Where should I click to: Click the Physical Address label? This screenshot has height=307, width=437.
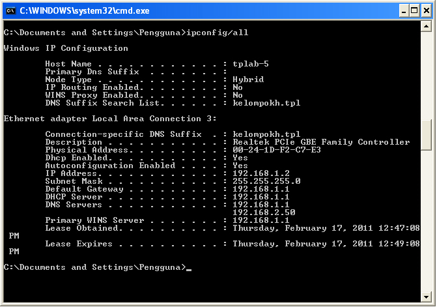coord(87,150)
